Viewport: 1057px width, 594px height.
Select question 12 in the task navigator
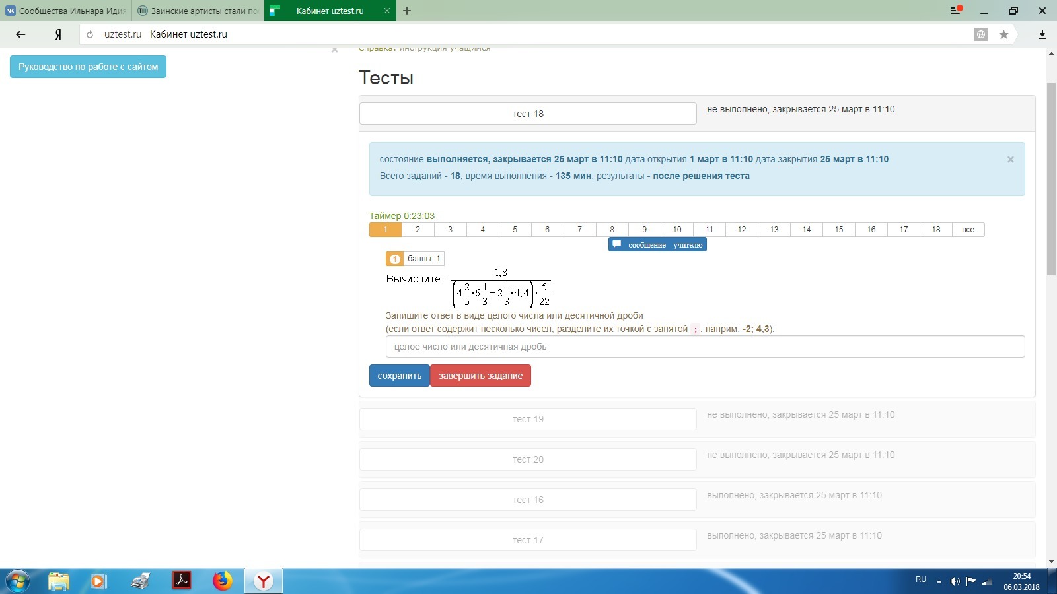741,230
